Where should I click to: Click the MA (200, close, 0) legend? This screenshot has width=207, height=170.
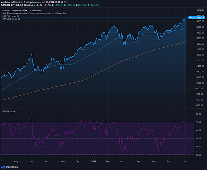[11, 19]
